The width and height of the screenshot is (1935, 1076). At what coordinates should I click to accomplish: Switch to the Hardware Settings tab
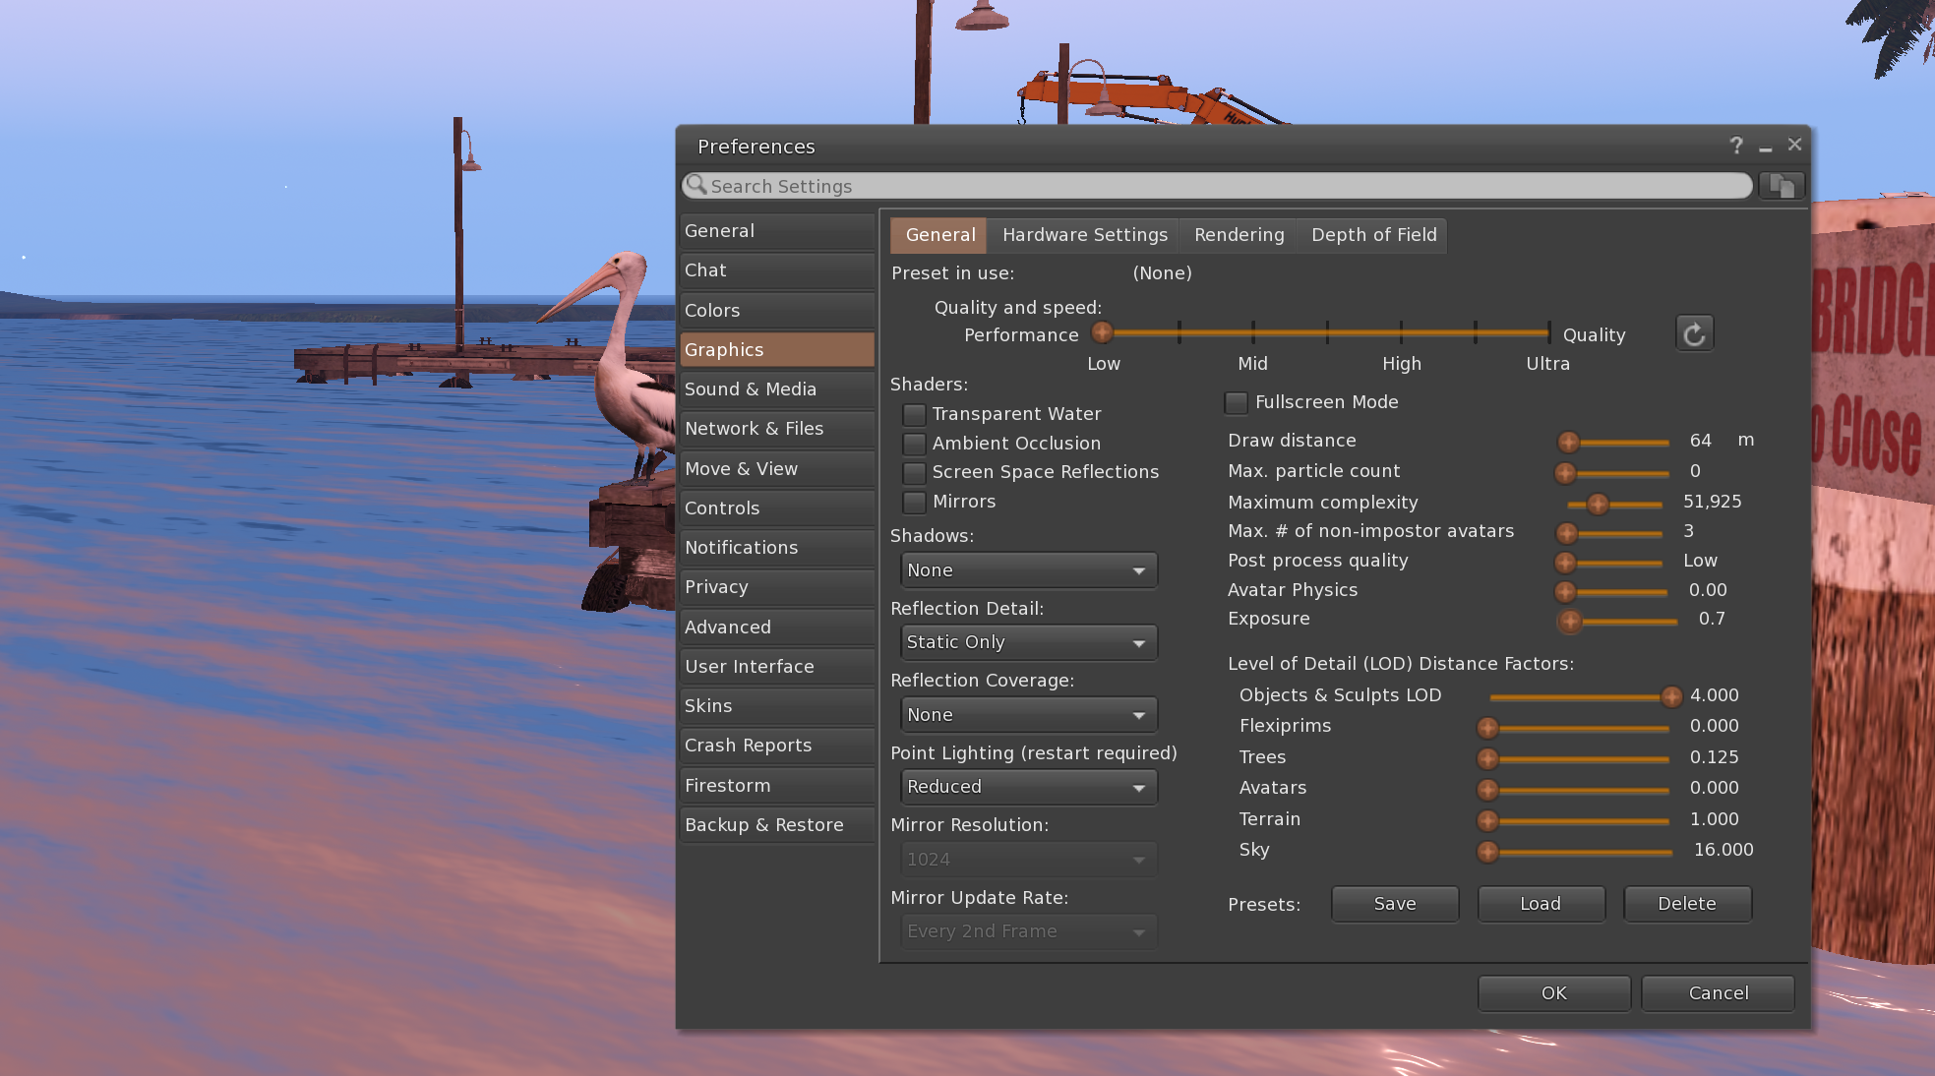click(1084, 235)
